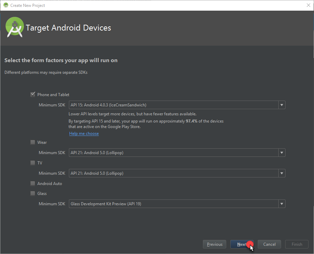Enable the Glass form factor
Image resolution: width=314 pixels, height=254 pixels.
tap(33, 193)
